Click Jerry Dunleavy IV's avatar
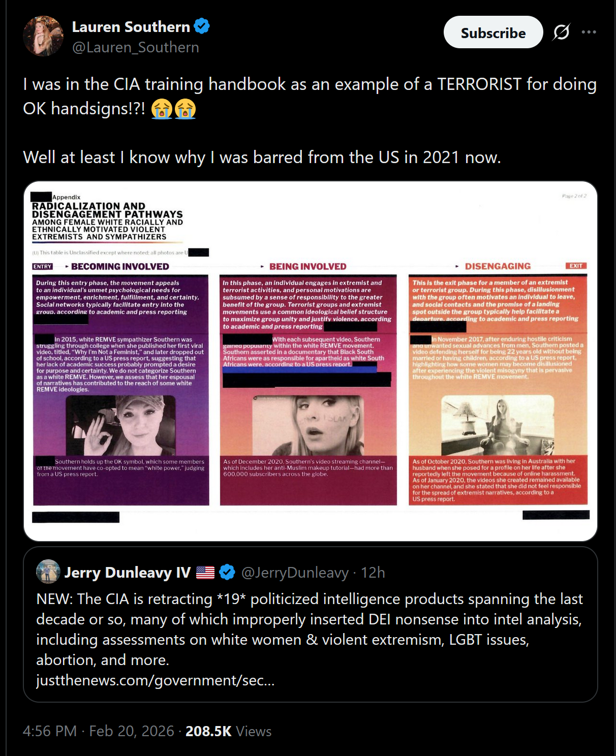This screenshot has height=756, width=616. (x=48, y=572)
